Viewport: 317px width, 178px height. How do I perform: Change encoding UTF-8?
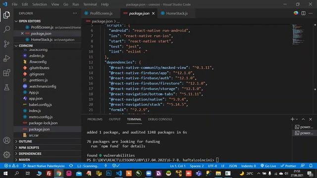tap(212, 166)
